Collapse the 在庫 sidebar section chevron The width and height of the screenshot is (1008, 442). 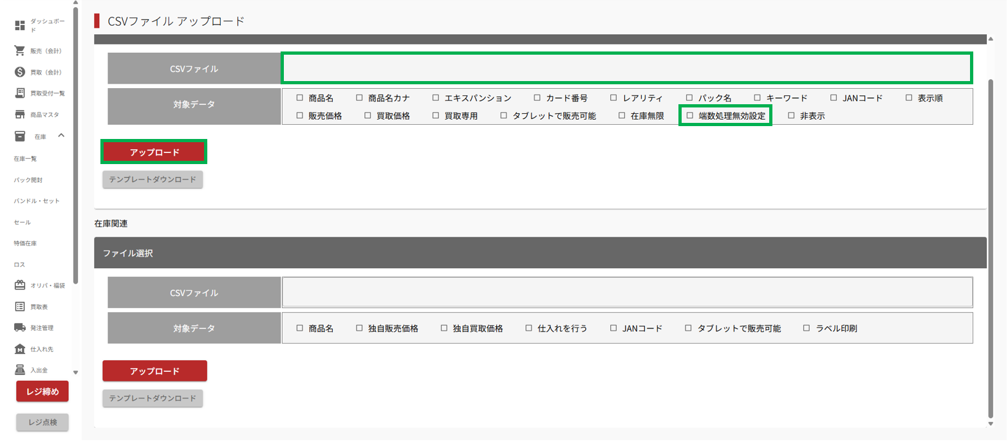coord(61,135)
